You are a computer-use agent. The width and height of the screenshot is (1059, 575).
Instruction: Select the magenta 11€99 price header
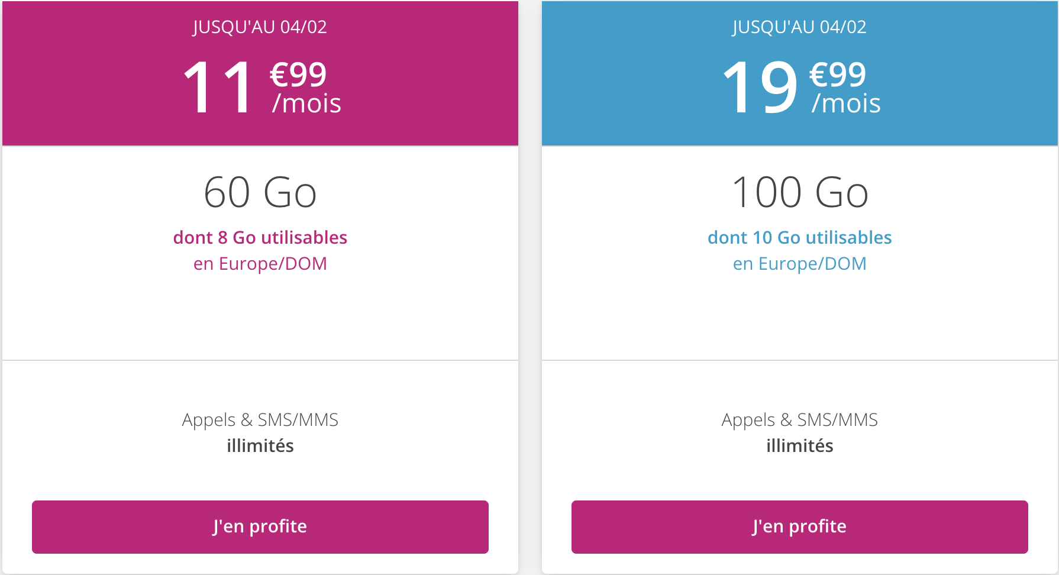click(260, 73)
